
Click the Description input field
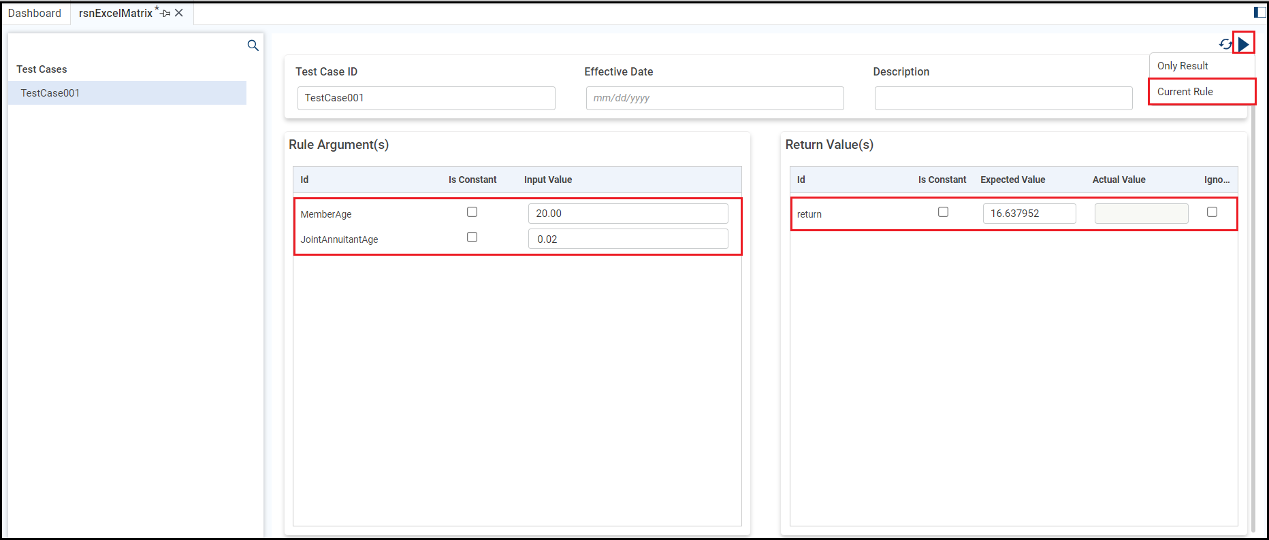(1003, 98)
